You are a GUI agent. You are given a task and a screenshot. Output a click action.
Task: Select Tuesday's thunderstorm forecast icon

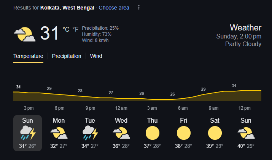pos(90,133)
